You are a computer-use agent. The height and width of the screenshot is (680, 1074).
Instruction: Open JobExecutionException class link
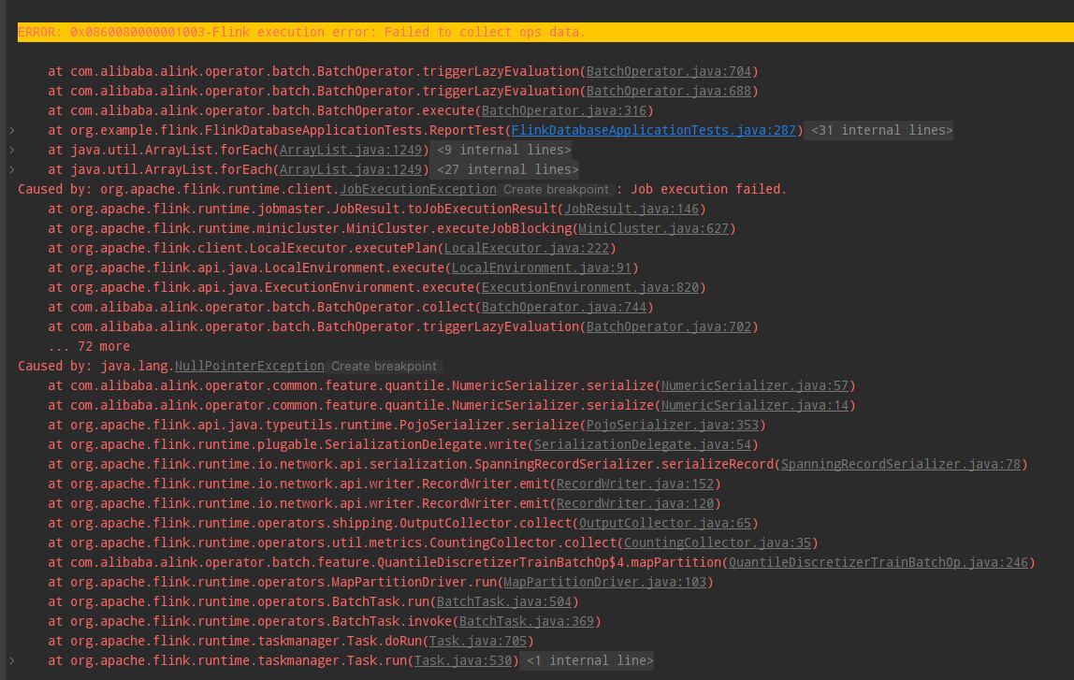pos(418,190)
